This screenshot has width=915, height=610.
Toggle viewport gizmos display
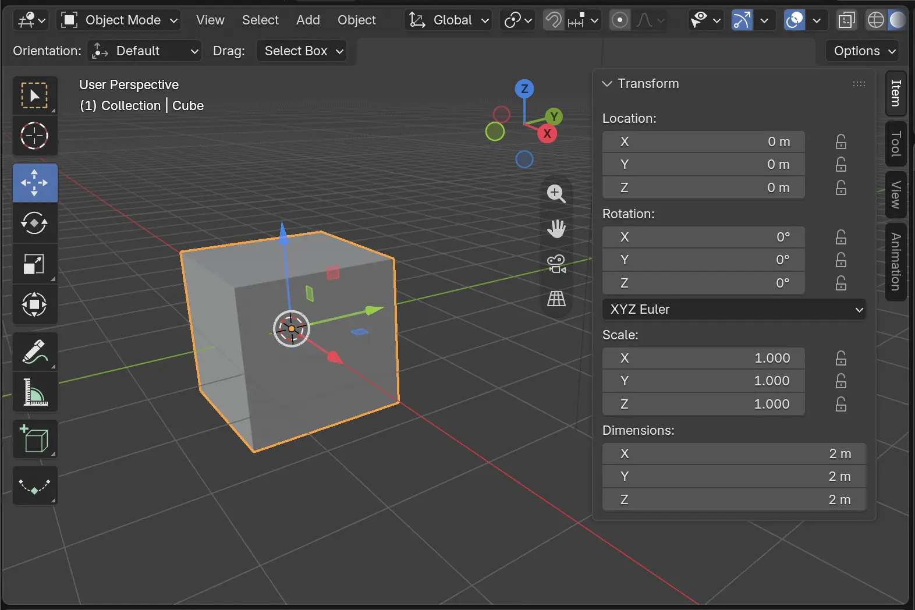coord(742,20)
